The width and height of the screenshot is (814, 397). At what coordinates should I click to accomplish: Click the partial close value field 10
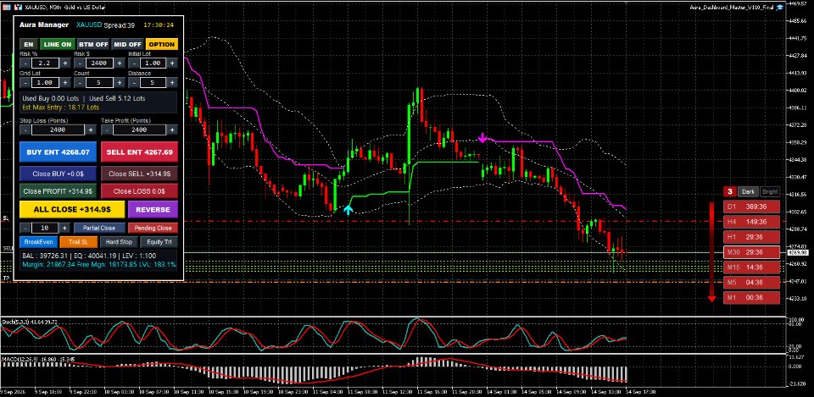pos(45,228)
